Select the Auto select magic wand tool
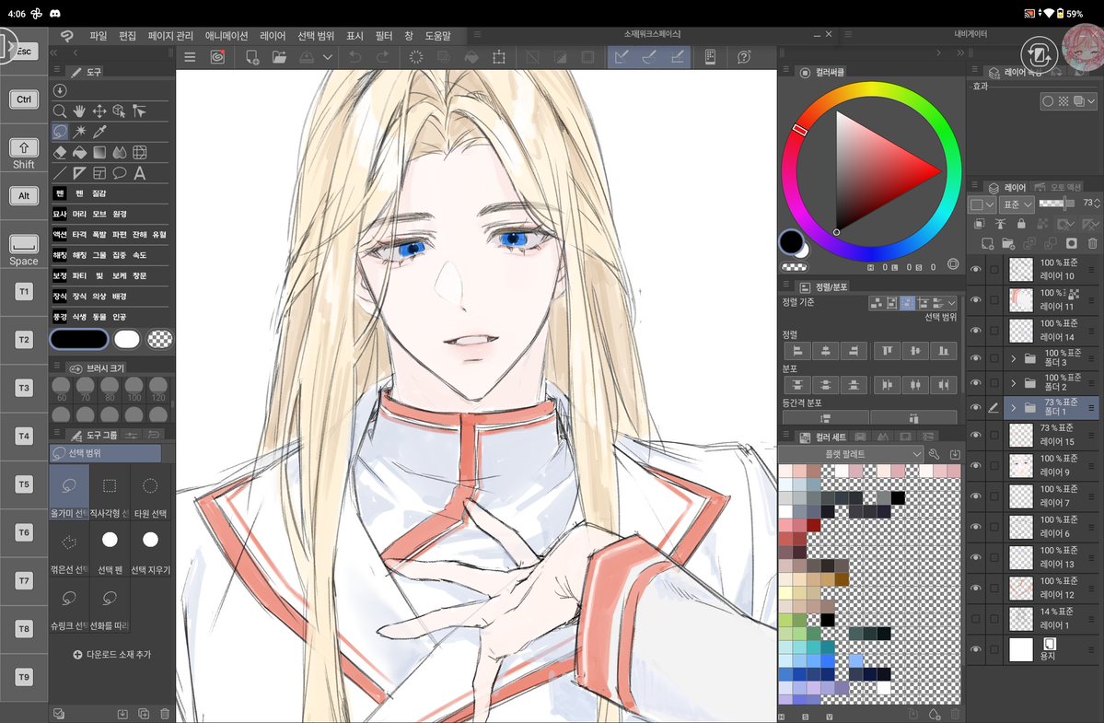 click(79, 132)
